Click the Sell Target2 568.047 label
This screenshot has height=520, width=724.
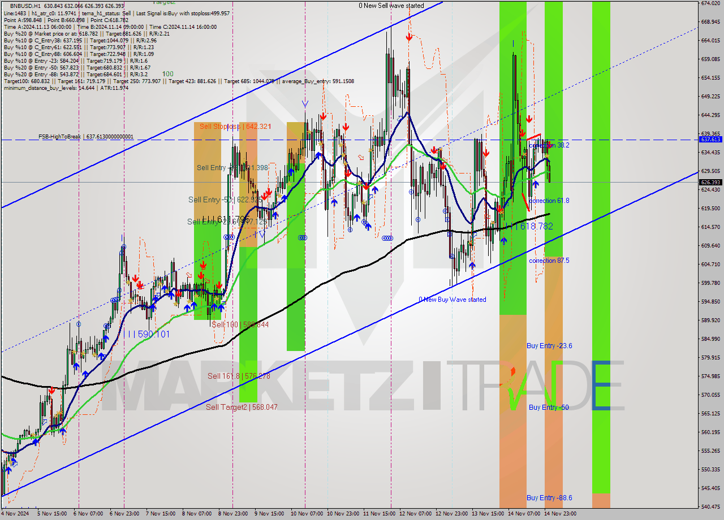pyautogui.click(x=242, y=407)
